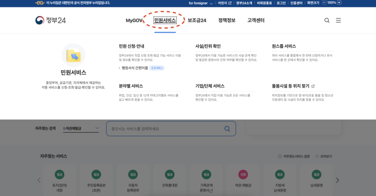
Task: Click the 여권 재발급 신청 icon
Action: (243, 175)
